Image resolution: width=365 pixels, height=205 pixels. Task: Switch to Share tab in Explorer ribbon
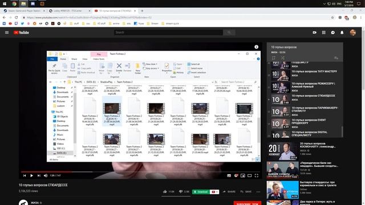(74, 59)
